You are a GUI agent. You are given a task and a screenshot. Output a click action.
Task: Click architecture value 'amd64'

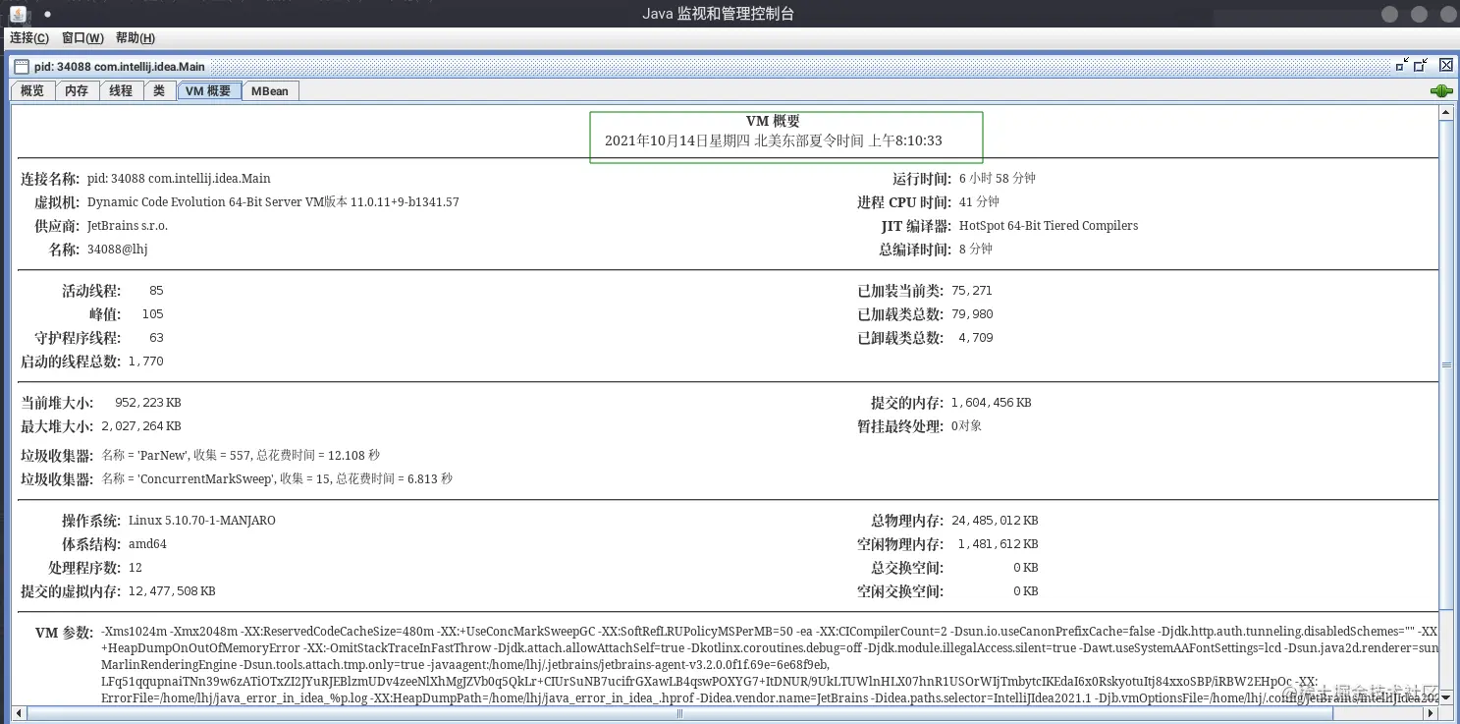147,544
